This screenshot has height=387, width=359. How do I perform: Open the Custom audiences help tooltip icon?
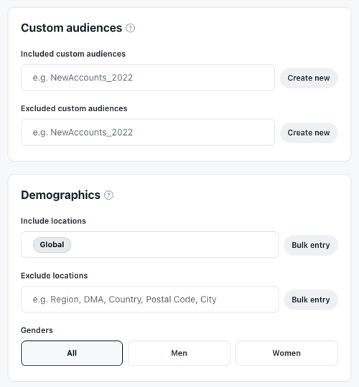[130, 28]
